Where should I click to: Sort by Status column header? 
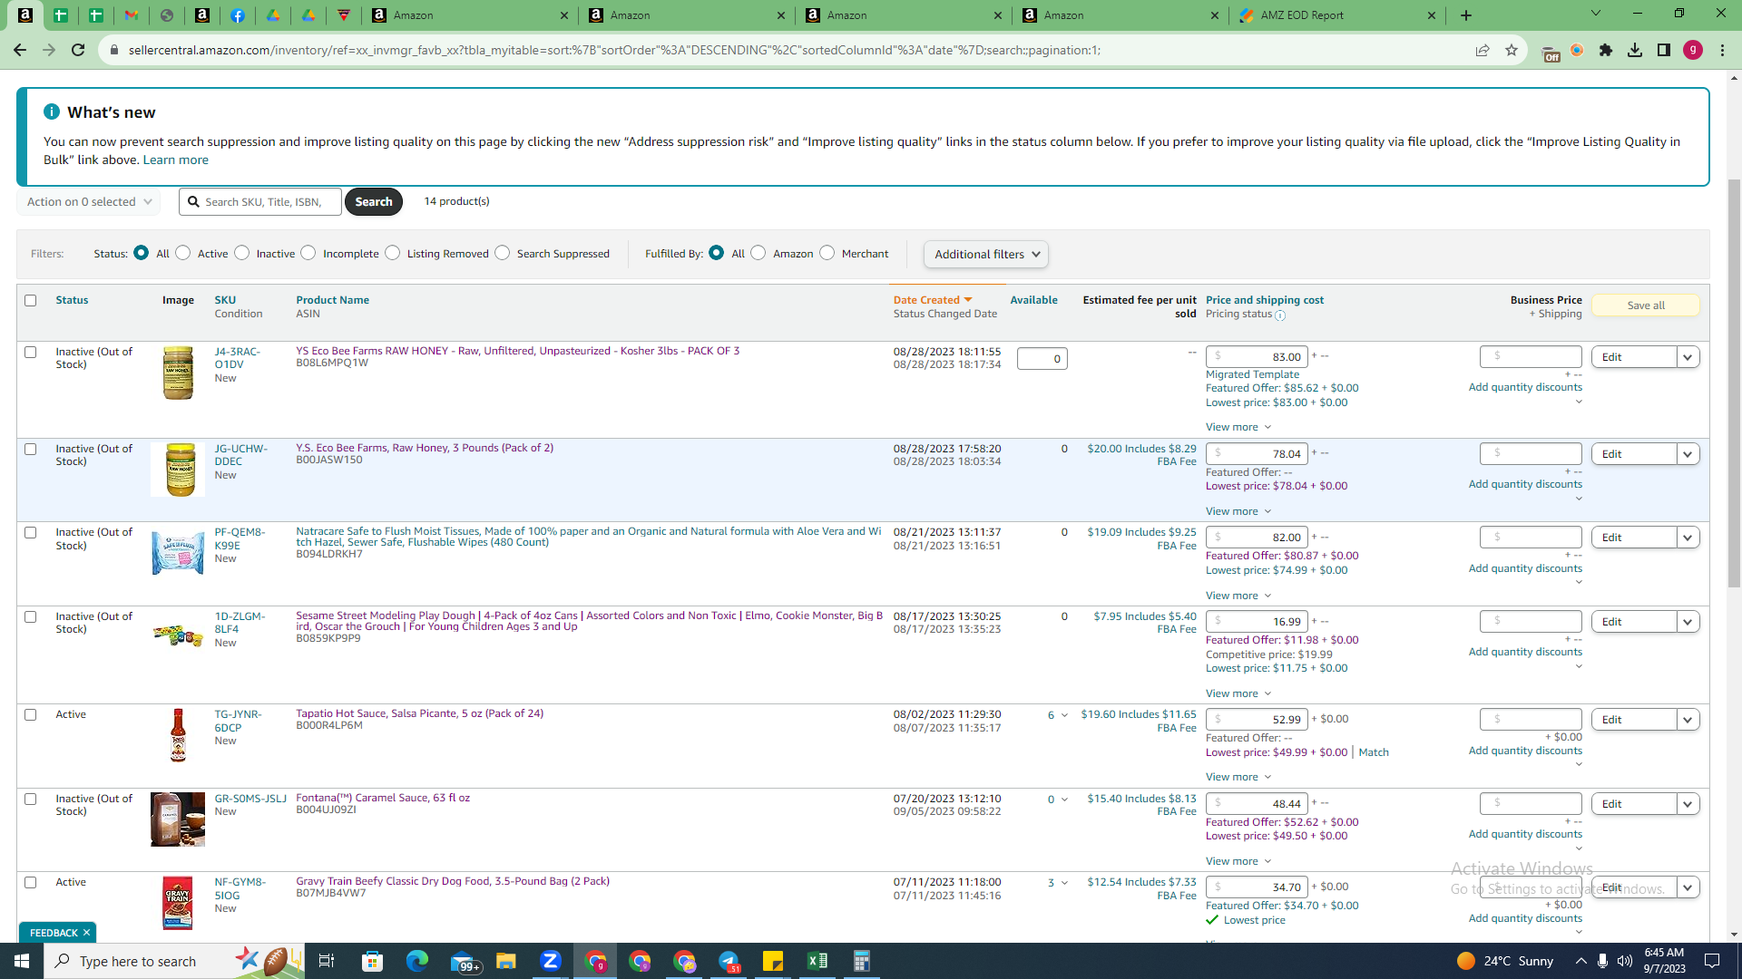point(72,300)
